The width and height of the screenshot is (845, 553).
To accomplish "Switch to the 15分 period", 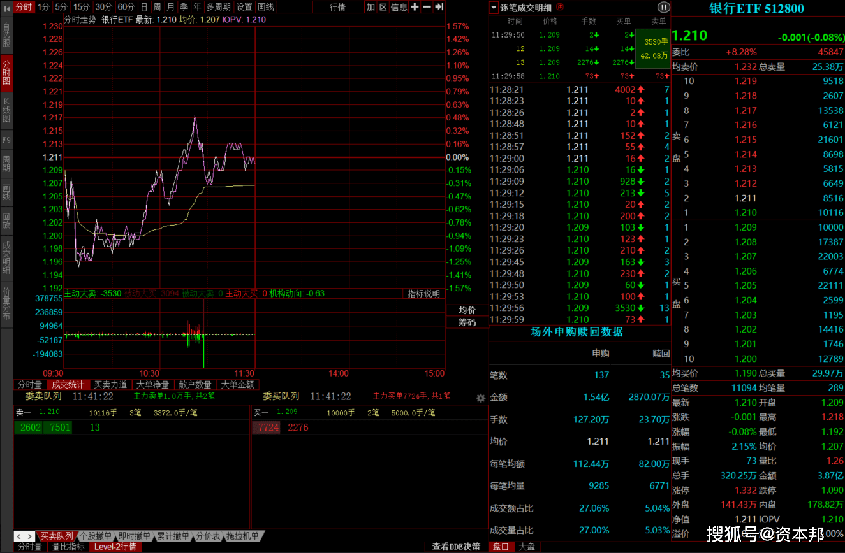I will click(81, 6).
